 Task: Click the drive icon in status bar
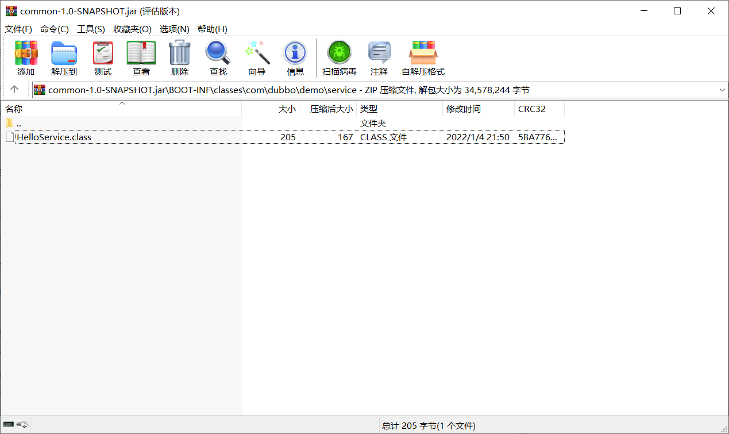(9, 425)
